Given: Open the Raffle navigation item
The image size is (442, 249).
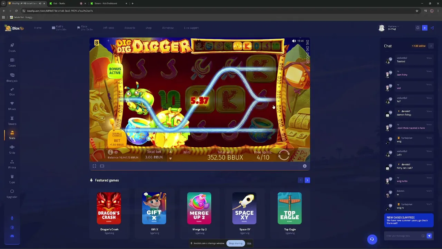Looking at the screenshot, I should [x=59, y=28].
